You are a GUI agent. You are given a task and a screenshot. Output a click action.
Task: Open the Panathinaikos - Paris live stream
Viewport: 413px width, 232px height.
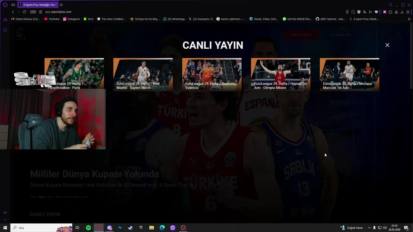(74, 74)
